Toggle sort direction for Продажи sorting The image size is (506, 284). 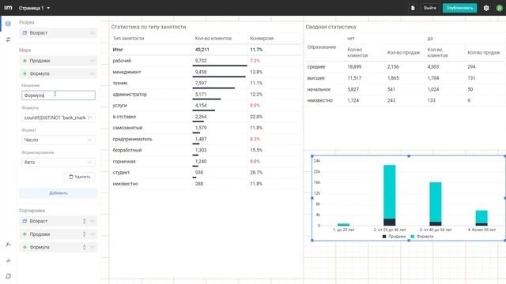pos(85,234)
